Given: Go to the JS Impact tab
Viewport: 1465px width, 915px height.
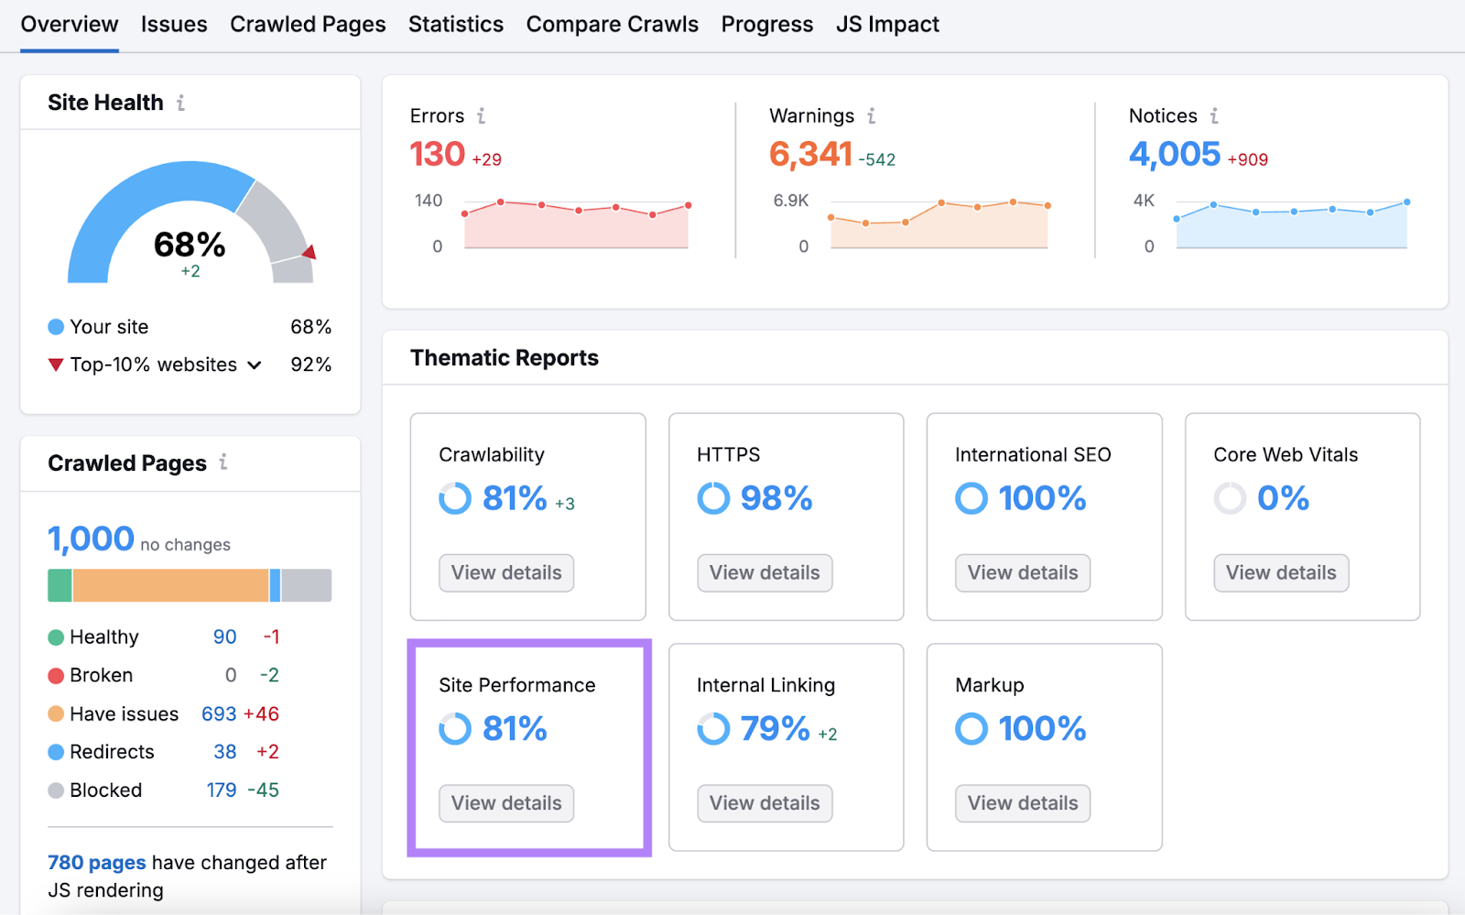Looking at the screenshot, I should click(885, 25).
